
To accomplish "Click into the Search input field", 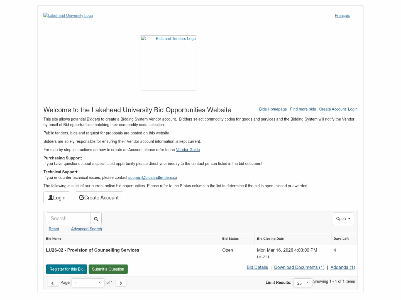I will point(69,219).
